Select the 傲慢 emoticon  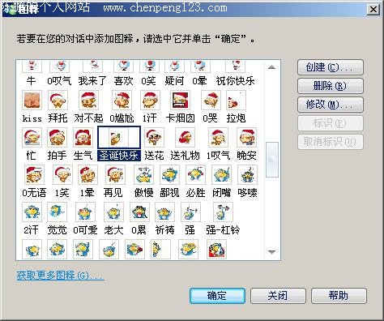[x=143, y=174]
